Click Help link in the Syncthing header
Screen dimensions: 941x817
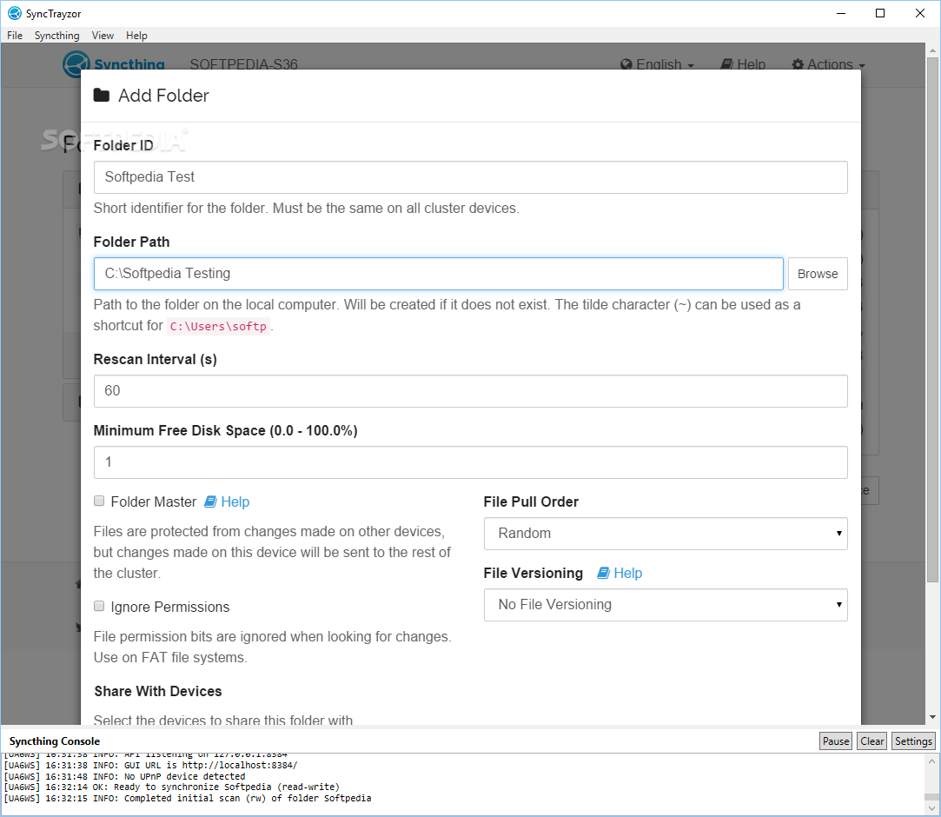[743, 64]
